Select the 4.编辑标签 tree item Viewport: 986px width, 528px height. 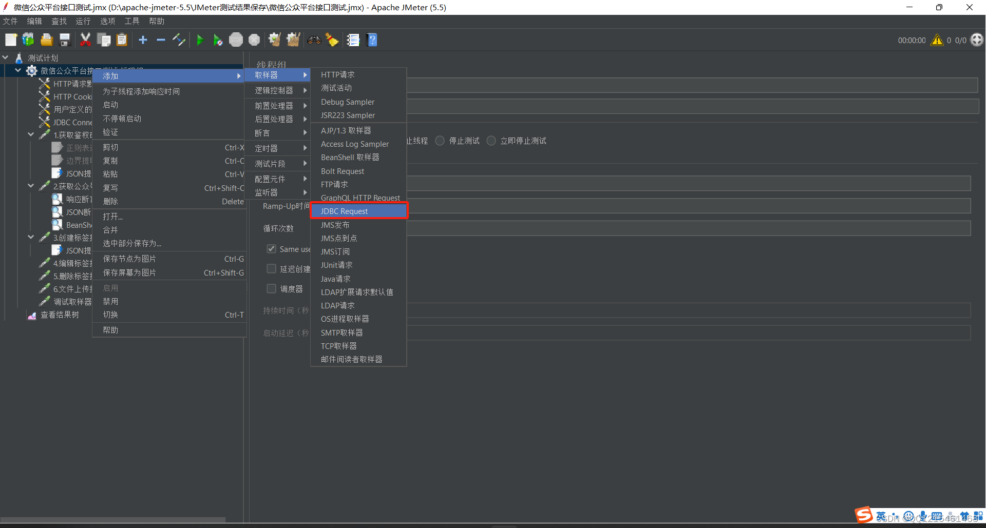(72, 263)
